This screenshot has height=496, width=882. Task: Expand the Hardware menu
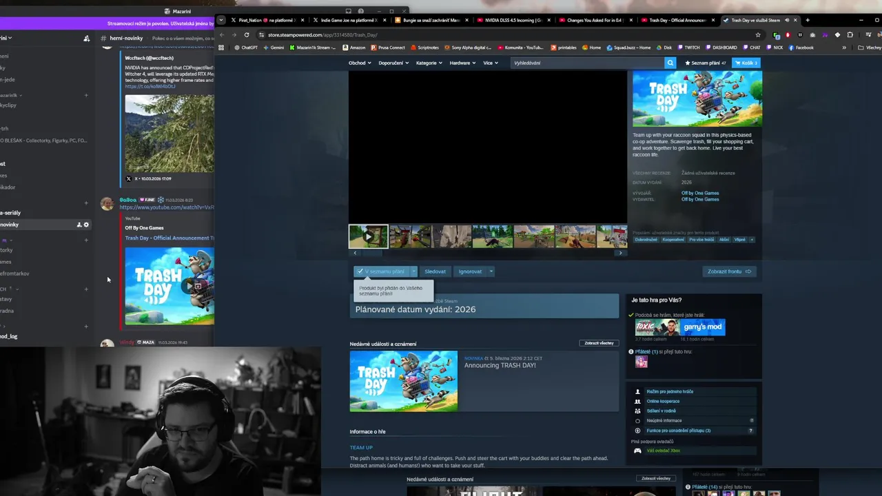[x=462, y=63]
